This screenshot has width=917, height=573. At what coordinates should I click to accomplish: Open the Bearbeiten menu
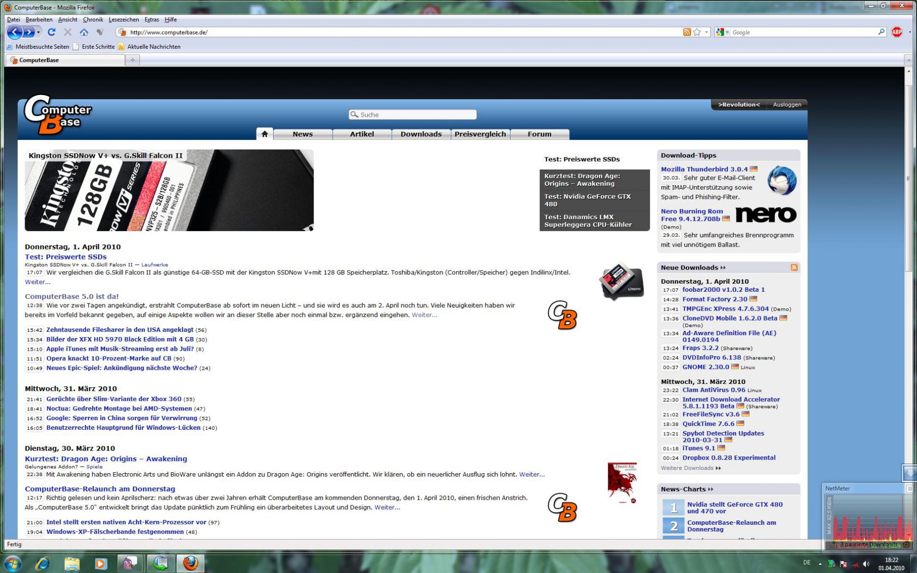click(39, 20)
